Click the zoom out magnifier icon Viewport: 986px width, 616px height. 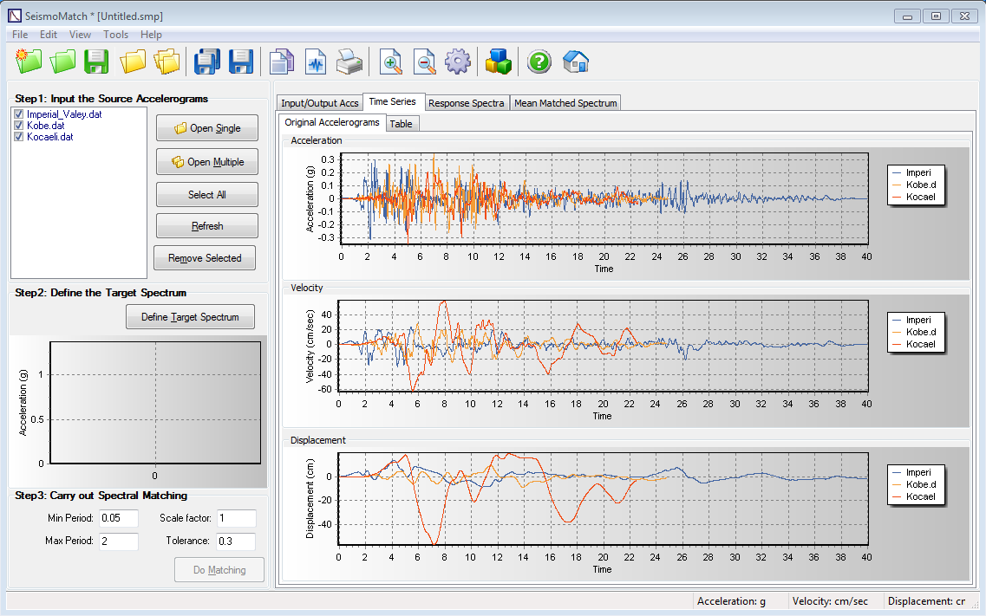[x=424, y=62]
